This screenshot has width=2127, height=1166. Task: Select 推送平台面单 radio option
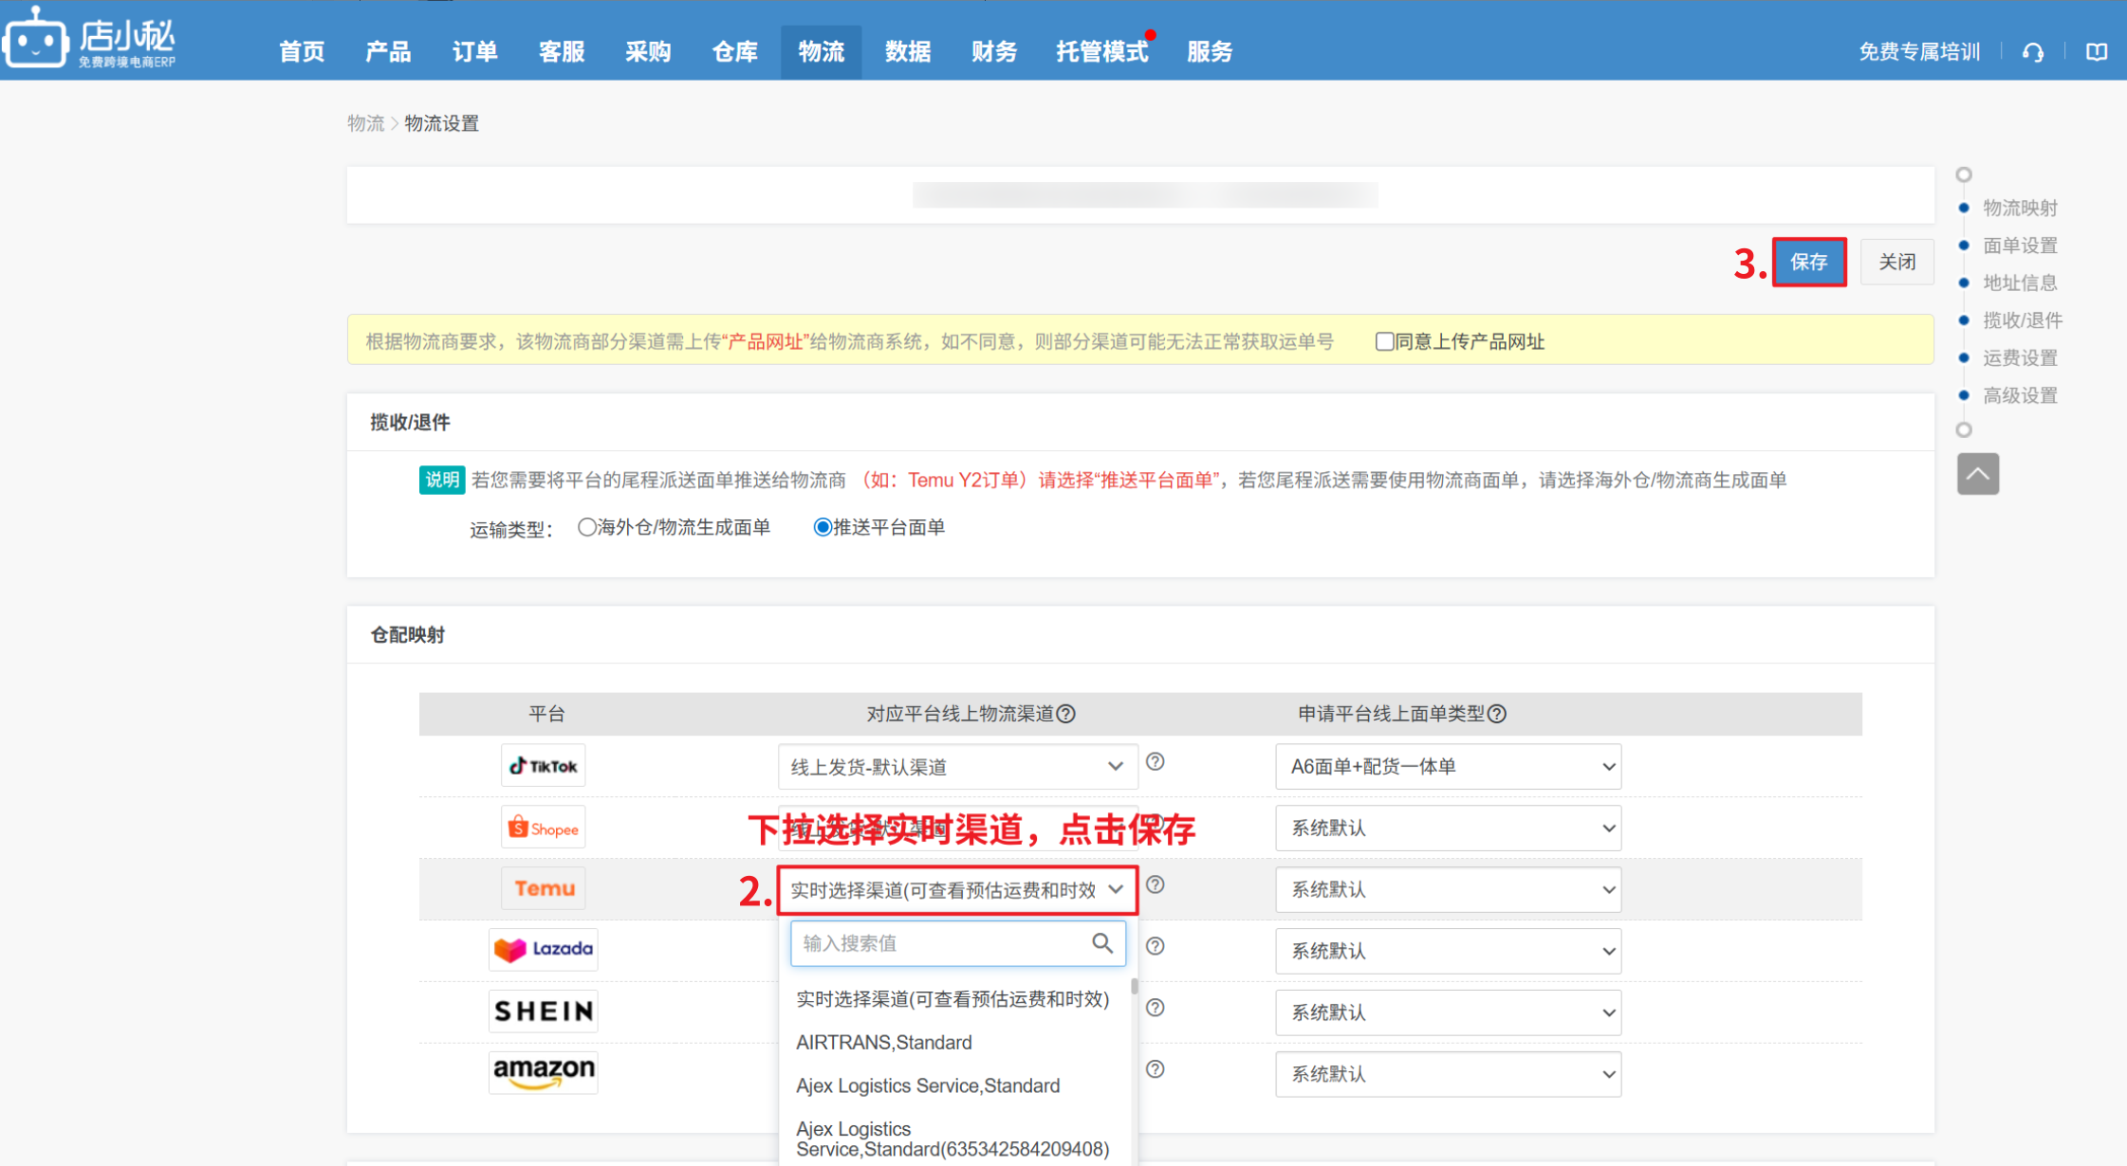[823, 527]
